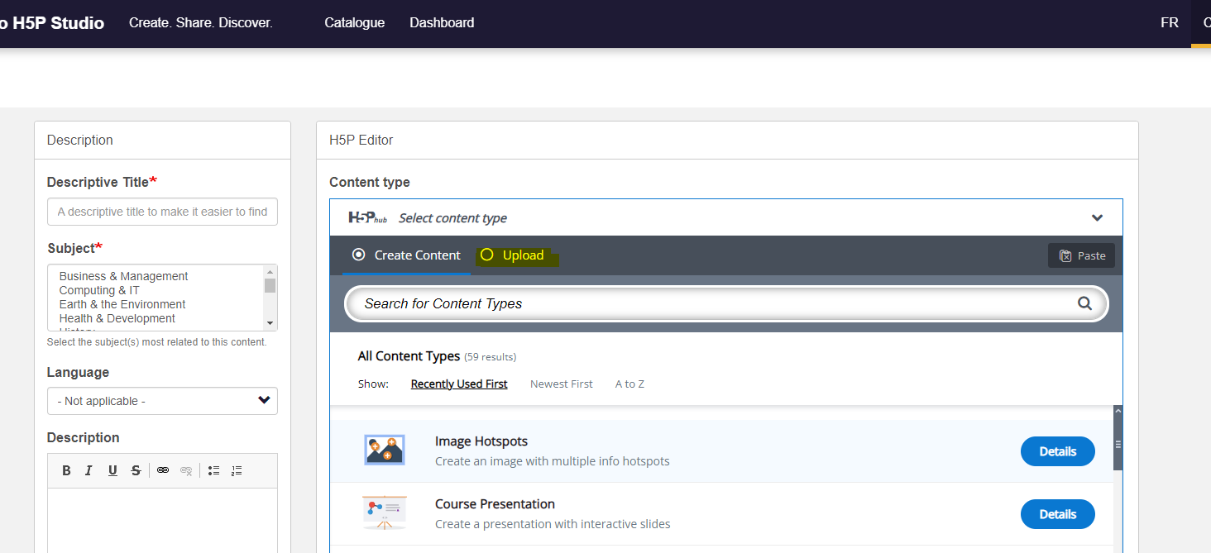Collapse the Select content type panel
The width and height of the screenshot is (1211, 553).
(x=1098, y=217)
